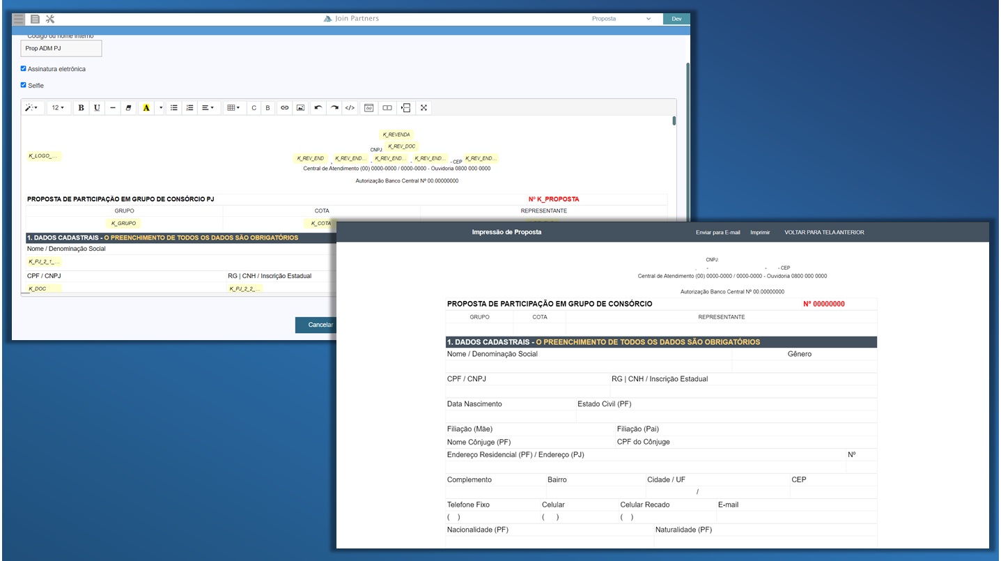Insert a link with chain icon
Screen dimensions: 1001x561
tap(284, 108)
